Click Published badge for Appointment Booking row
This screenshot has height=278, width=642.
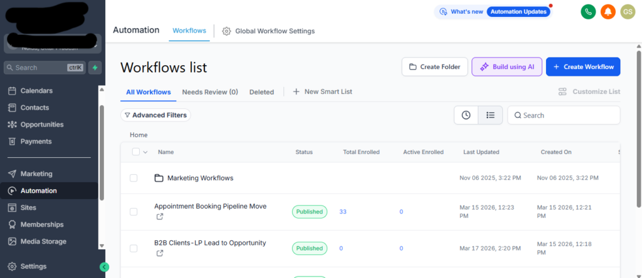coord(310,212)
